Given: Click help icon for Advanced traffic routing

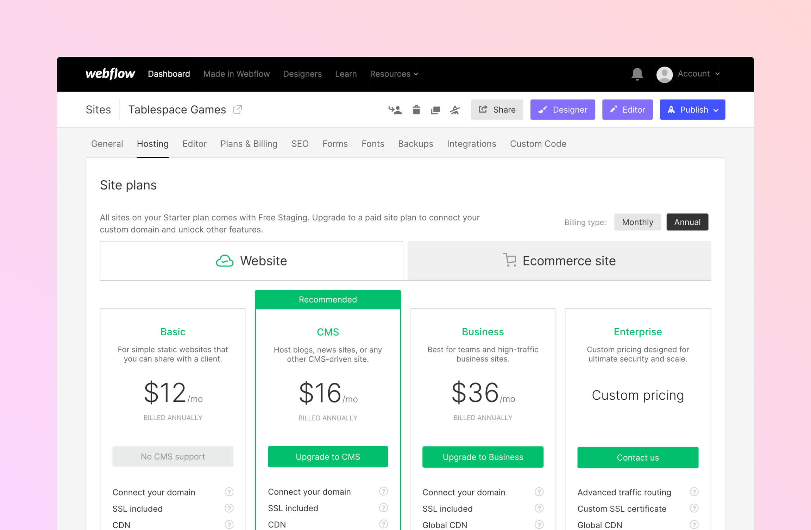Looking at the screenshot, I should (694, 492).
